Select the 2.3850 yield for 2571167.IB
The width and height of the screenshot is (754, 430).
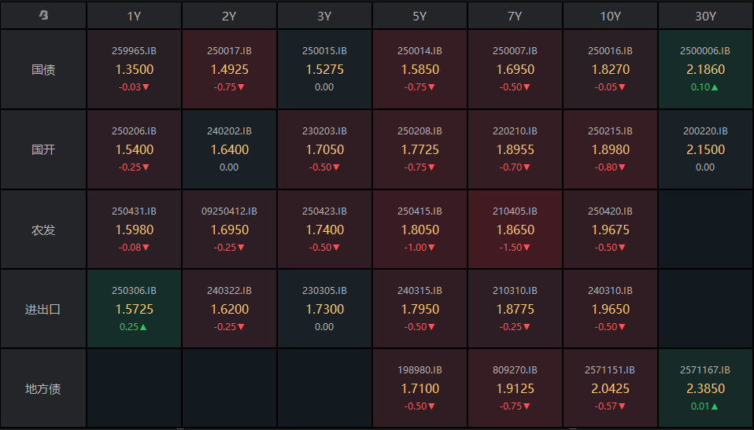click(x=705, y=388)
